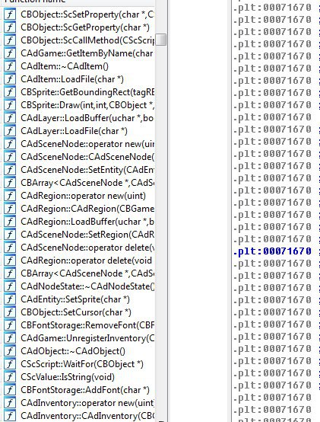Click the function list vertical scrollbar thumb
This screenshot has height=422, width=320.
(x=161, y=40)
